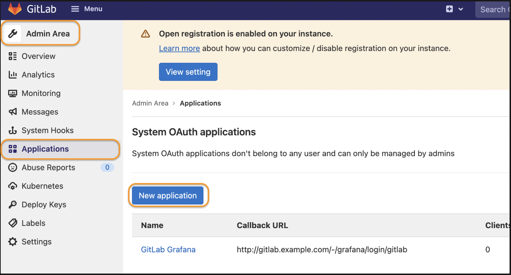This screenshot has width=511, height=275.
Task: Open the GitLab Grafana application link
Action: pyautogui.click(x=168, y=250)
